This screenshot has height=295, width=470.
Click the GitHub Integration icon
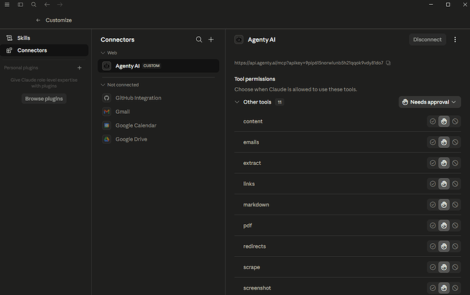click(x=107, y=98)
